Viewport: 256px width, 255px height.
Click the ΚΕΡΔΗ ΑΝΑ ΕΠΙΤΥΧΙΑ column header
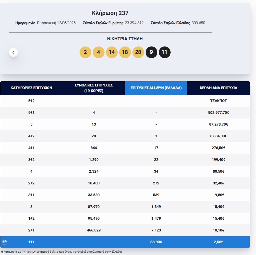(218, 88)
